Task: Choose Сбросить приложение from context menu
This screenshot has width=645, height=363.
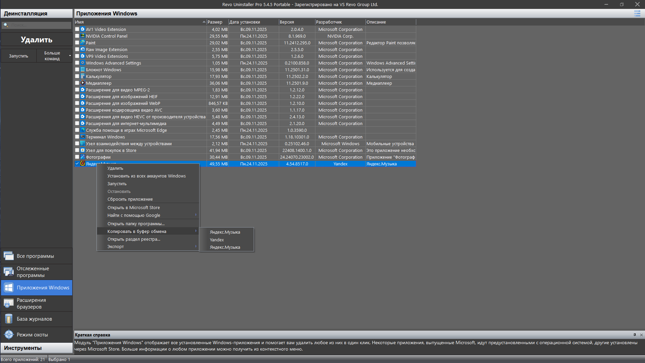Action: [x=130, y=199]
